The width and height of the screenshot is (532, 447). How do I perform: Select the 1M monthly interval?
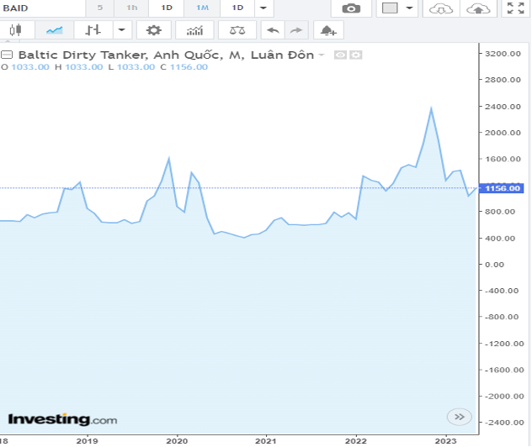point(202,8)
